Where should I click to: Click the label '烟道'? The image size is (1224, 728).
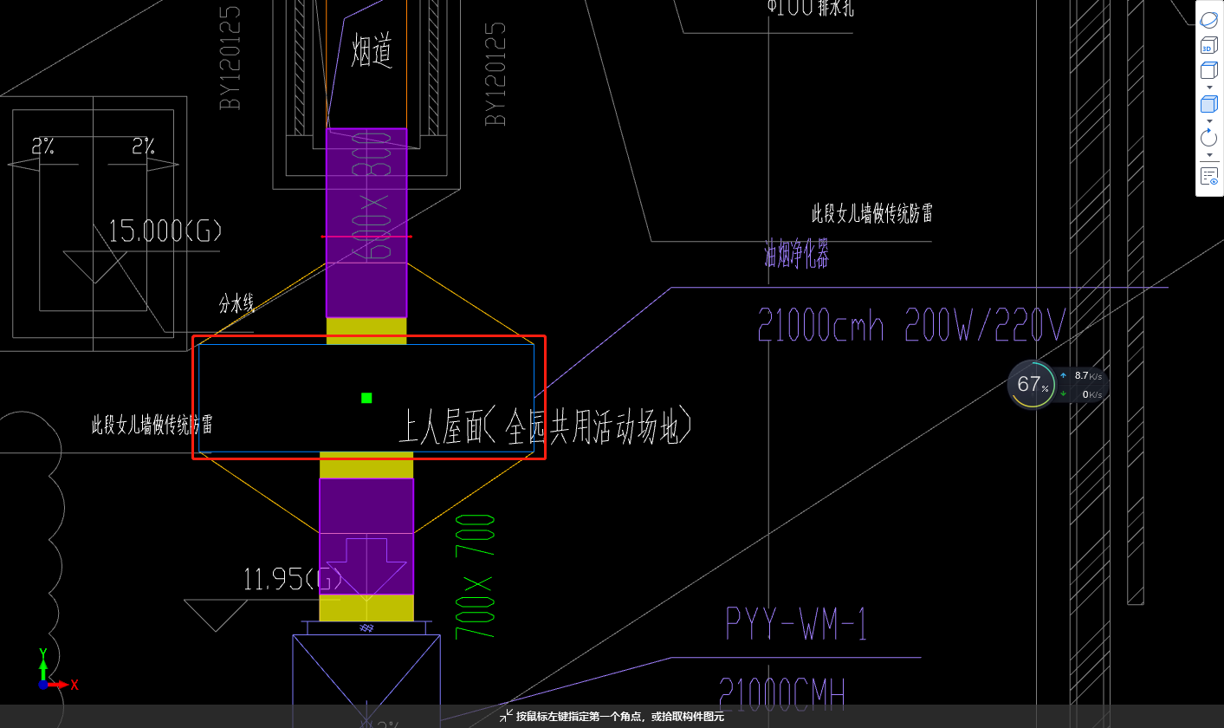pyautogui.click(x=372, y=50)
